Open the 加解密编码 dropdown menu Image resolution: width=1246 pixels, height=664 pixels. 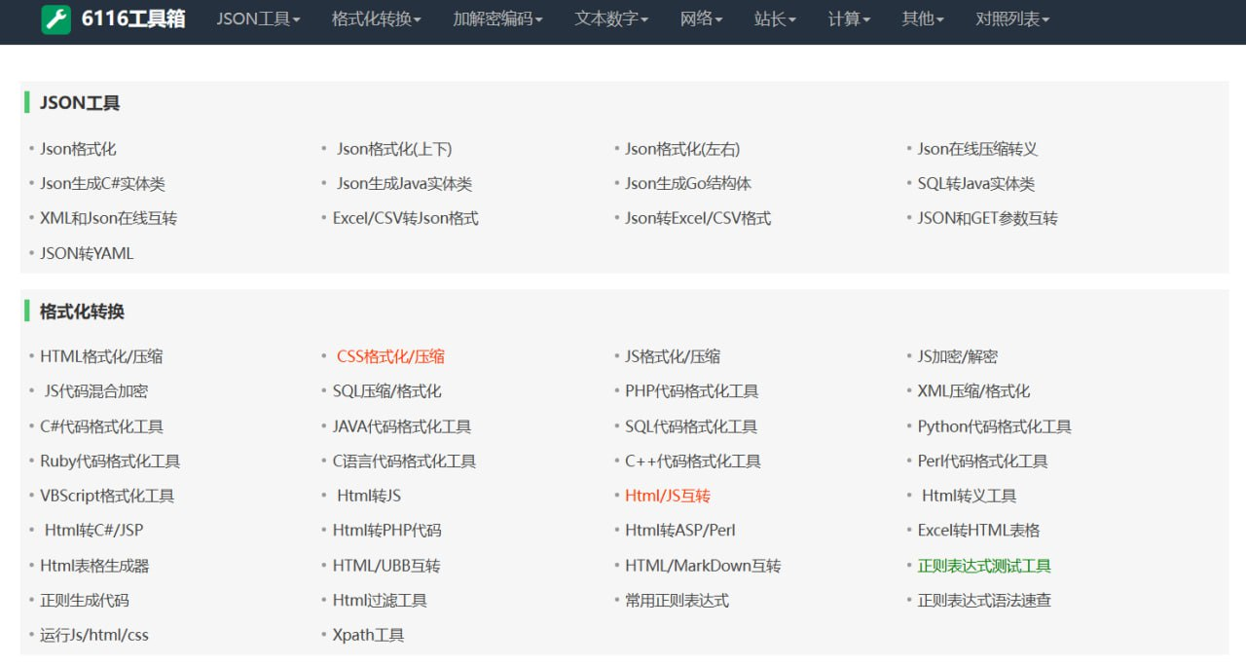click(x=497, y=19)
